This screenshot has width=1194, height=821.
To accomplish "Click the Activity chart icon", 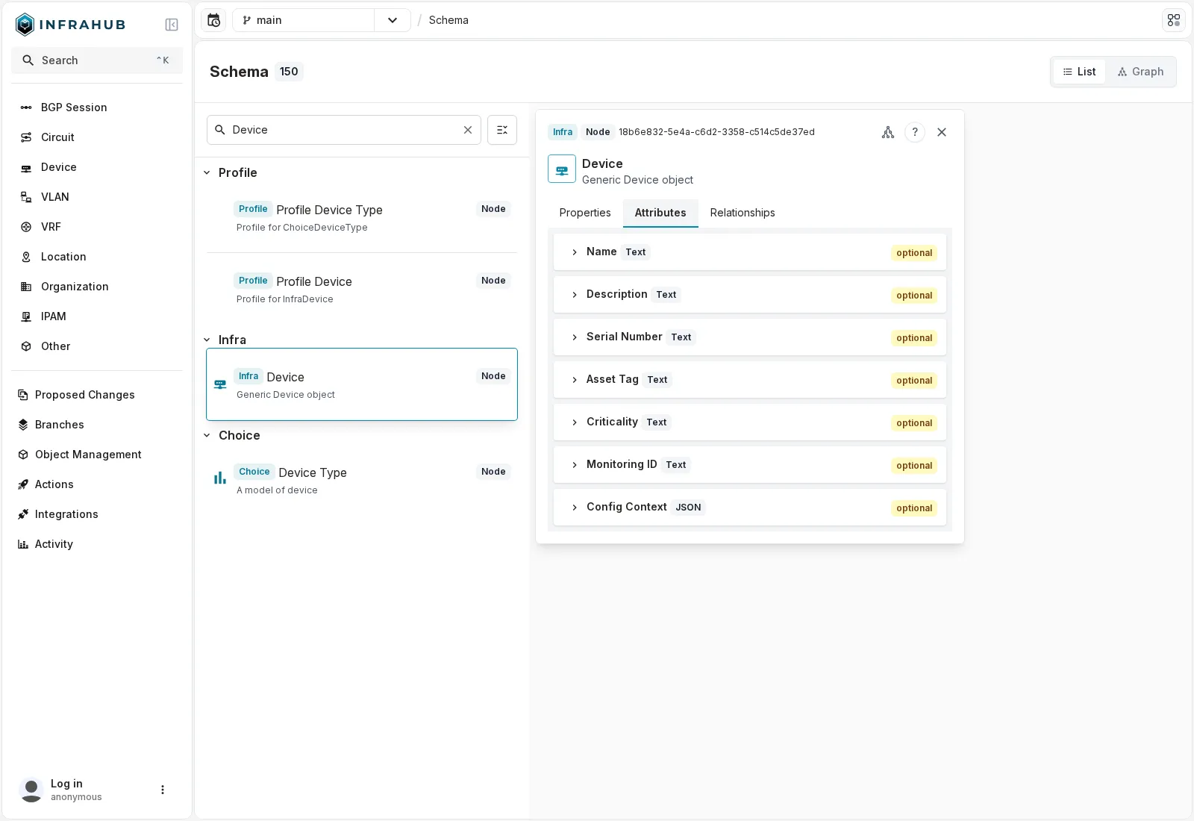I will point(23,544).
